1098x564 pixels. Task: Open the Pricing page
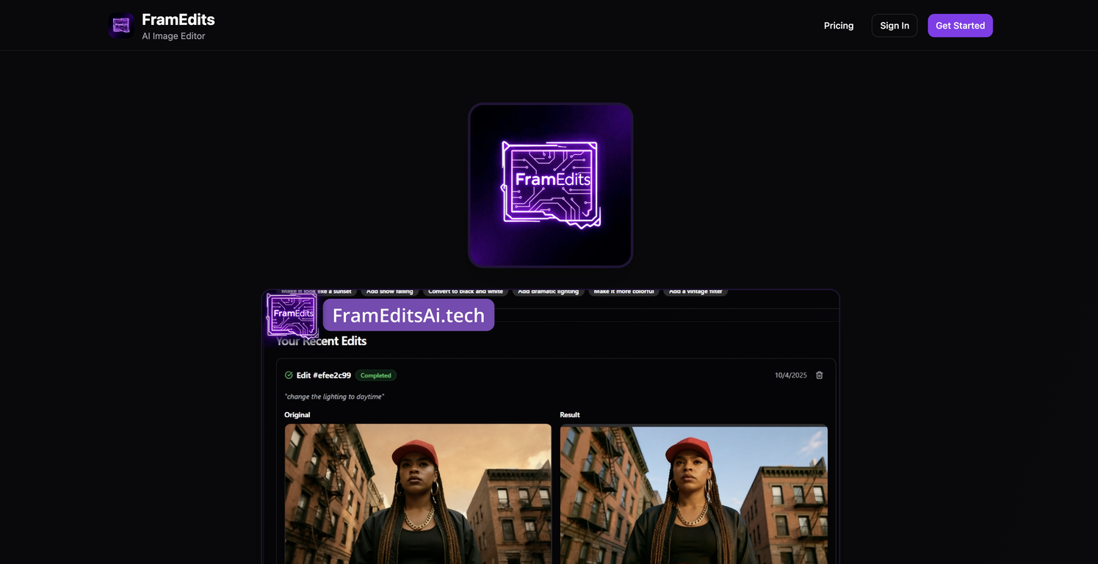[838, 25]
